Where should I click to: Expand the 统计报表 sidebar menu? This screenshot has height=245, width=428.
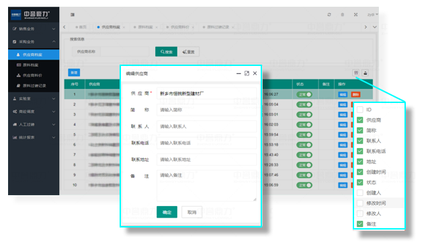[x=34, y=137]
